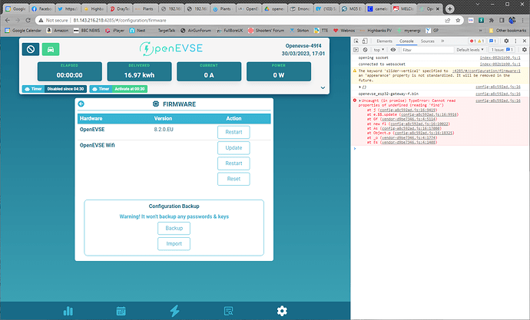This screenshot has width=530, height=320.
Task: Open Default levels dropdown
Action: click(470, 50)
